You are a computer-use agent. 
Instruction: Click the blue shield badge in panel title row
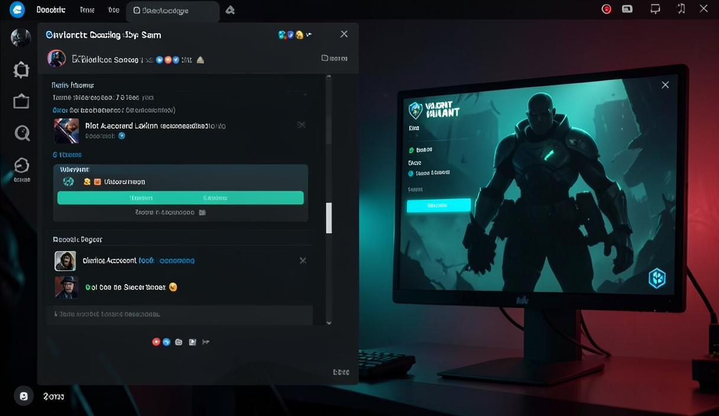290,35
